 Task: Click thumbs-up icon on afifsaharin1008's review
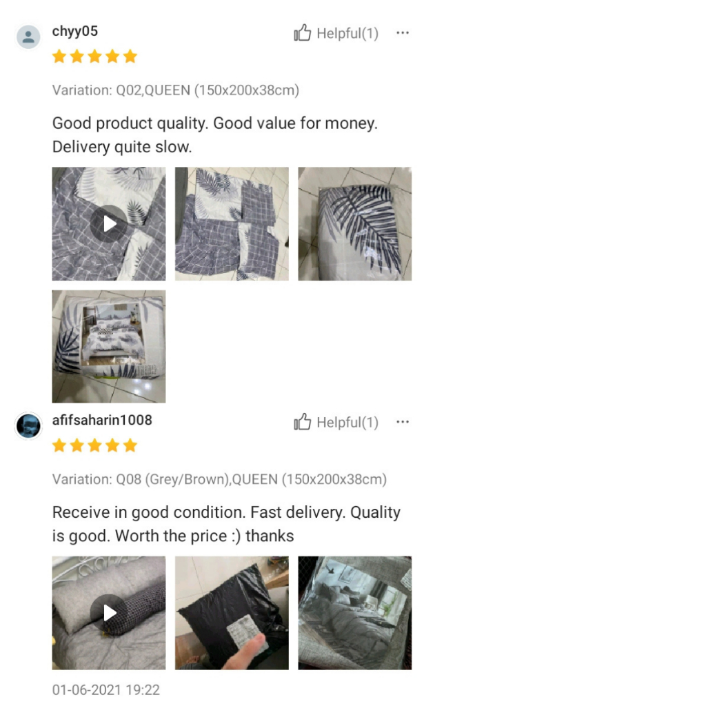(302, 422)
